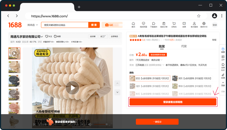Jump to top with 顶部 arrow
The image size is (227, 130).
(x=223, y=84)
